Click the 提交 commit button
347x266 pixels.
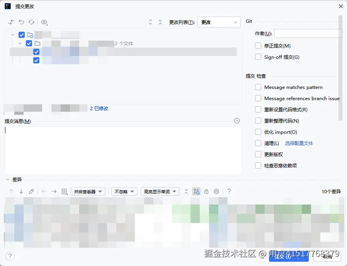click(288, 256)
